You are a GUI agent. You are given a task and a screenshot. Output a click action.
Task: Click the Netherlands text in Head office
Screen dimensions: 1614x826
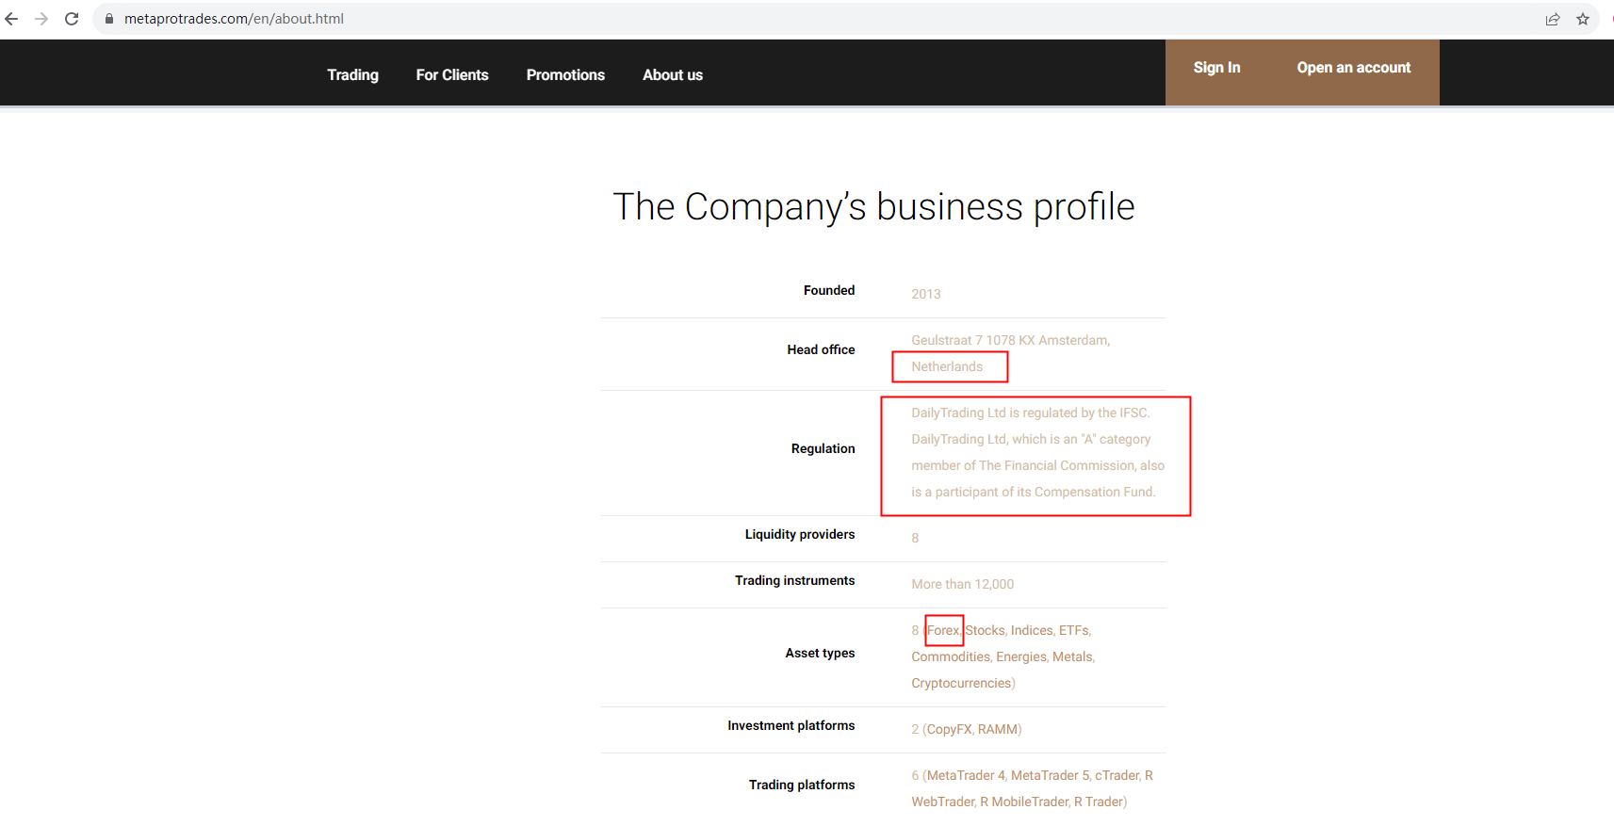[947, 366]
